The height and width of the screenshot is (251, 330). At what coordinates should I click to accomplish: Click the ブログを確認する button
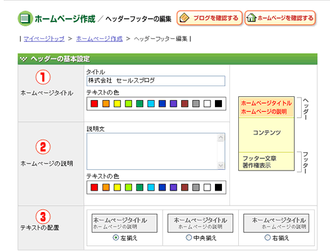point(209,18)
